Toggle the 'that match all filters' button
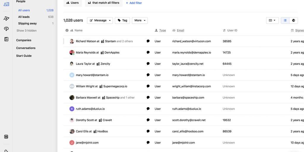Image resolution: width=304 pixels, height=152 pixels. pos(104,3)
